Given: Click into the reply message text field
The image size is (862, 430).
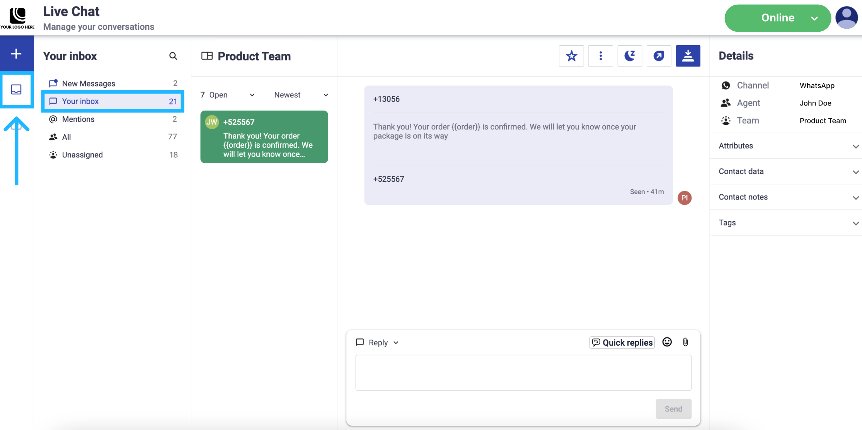Looking at the screenshot, I should (523, 373).
